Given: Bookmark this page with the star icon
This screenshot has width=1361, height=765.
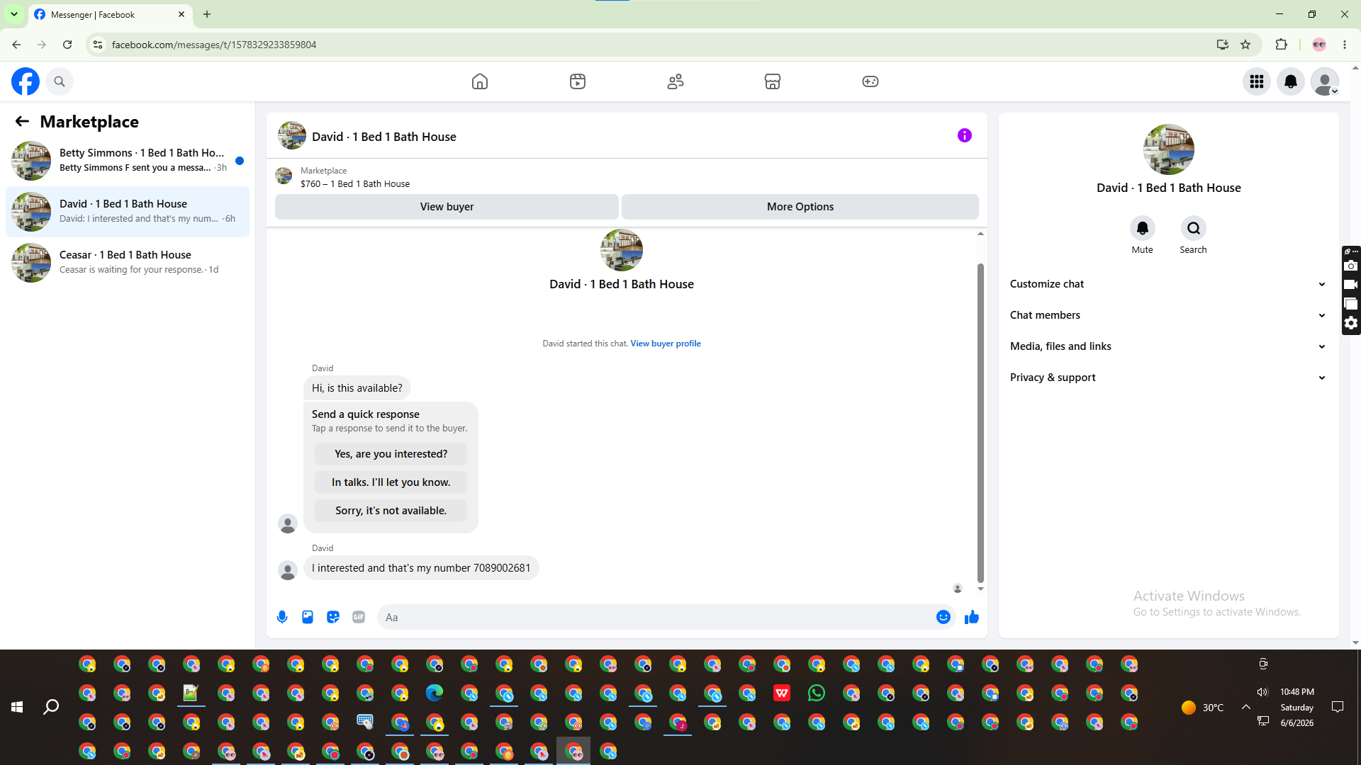Looking at the screenshot, I should (1245, 45).
